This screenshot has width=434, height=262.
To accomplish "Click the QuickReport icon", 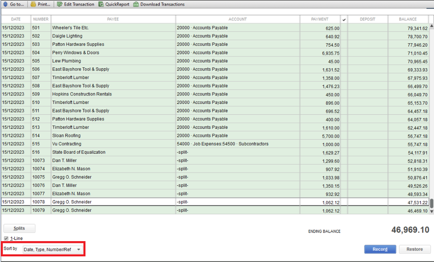I will [x=101, y=4].
